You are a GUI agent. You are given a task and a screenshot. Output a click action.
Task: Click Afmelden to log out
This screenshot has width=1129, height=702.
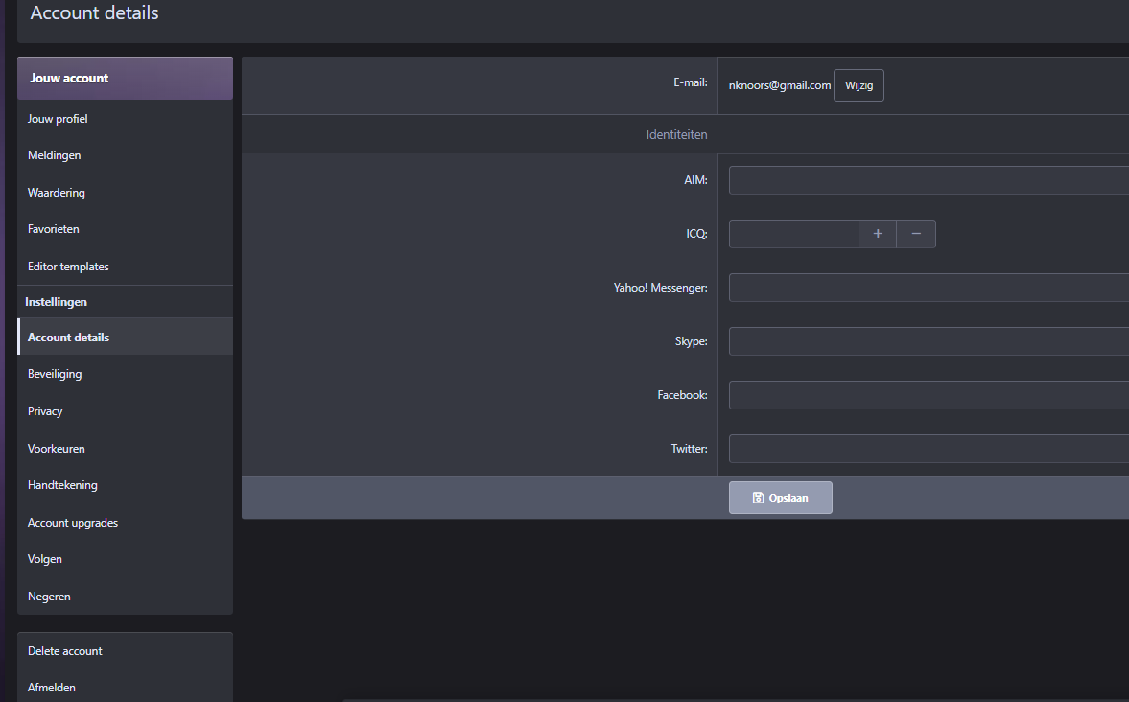(52, 688)
